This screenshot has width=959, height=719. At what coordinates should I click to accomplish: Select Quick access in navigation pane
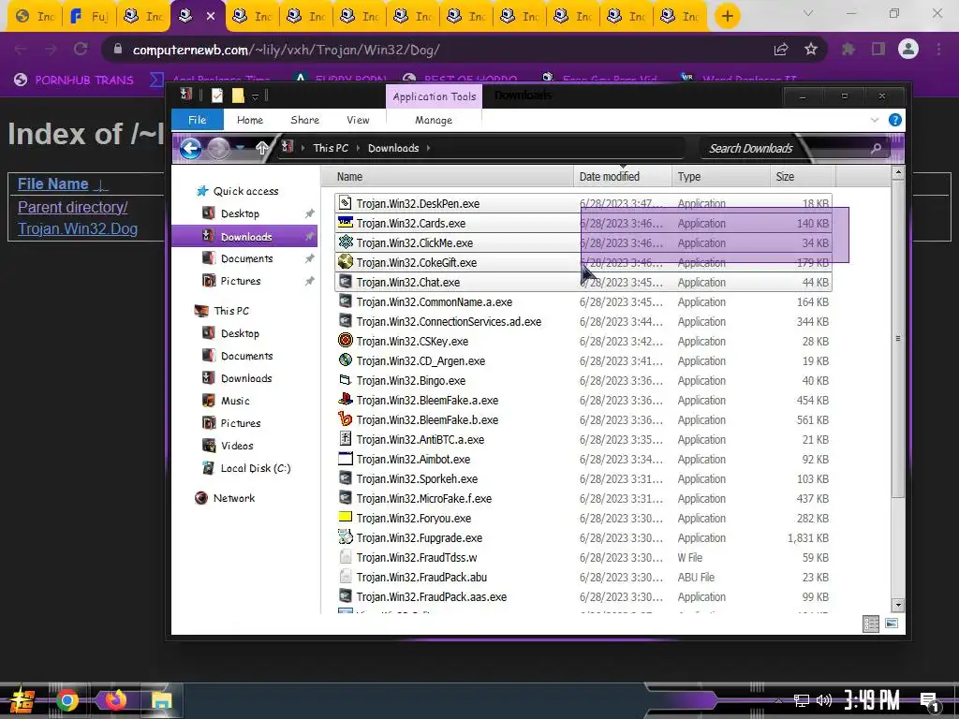246,191
